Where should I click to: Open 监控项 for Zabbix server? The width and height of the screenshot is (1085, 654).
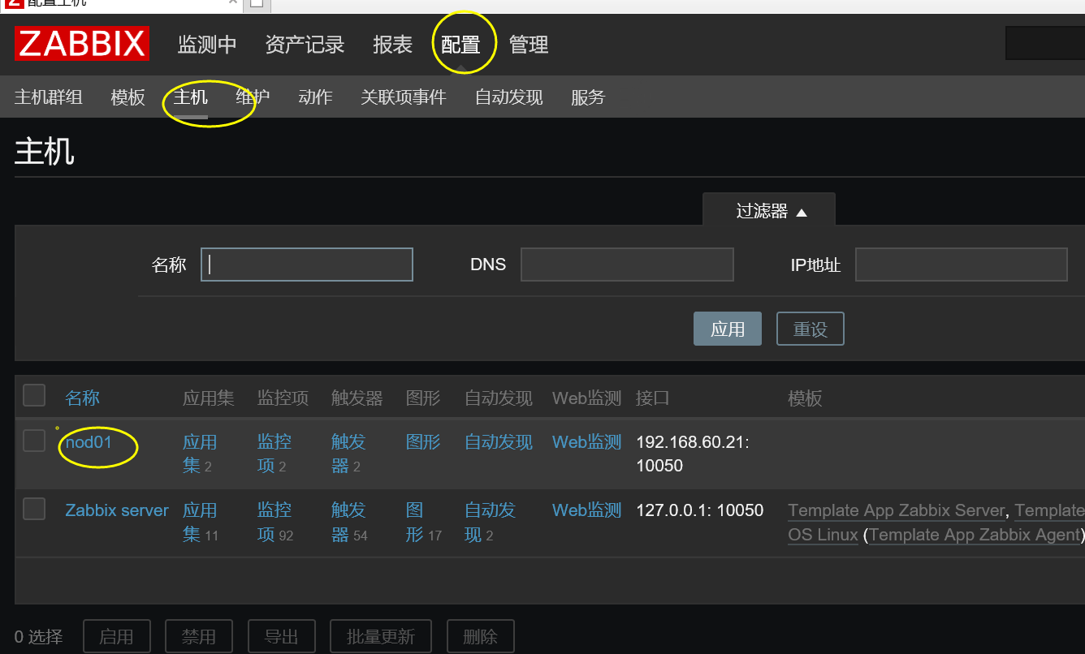tap(274, 522)
